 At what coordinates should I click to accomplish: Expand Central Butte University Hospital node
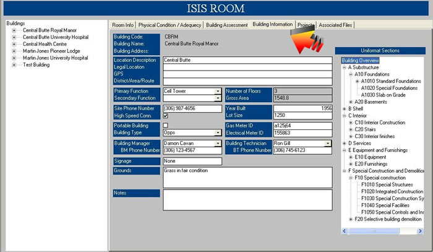[x=14, y=37]
